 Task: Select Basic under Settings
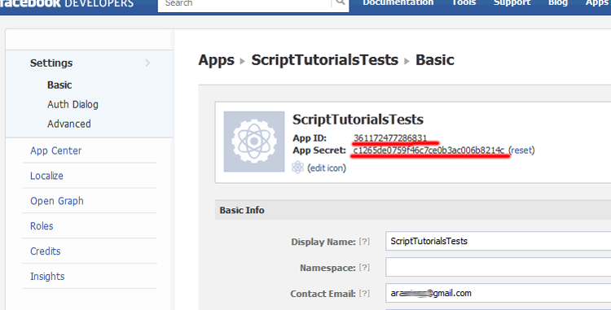[59, 85]
